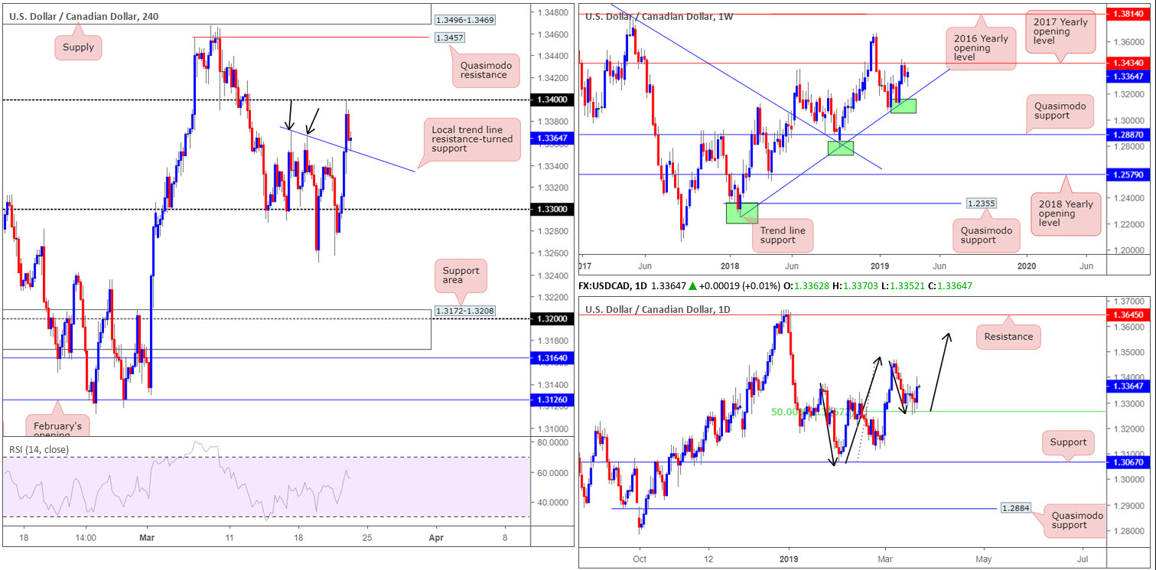The width and height of the screenshot is (1156, 570).
Task: Click the 1.2355 Quasimodo level label
Action: tap(982, 204)
